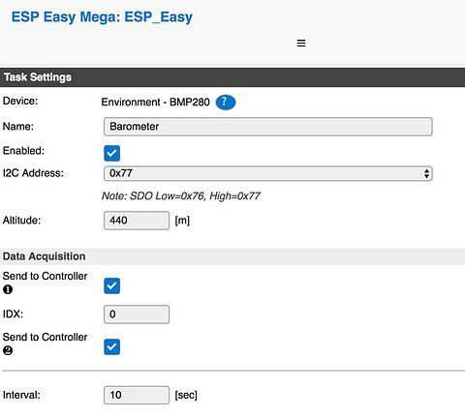Open BMP280 device help question mark
Image resolution: width=465 pixels, height=418 pixels.
pos(226,102)
